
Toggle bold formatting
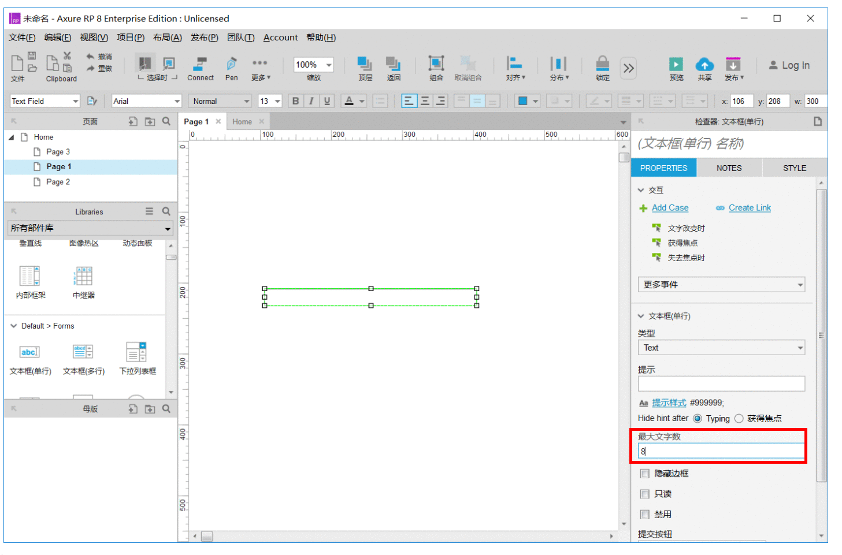(296, 101)
